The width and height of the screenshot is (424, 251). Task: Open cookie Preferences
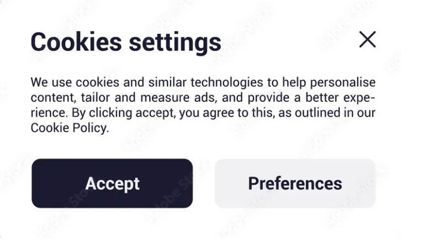(x=295, y=184)
